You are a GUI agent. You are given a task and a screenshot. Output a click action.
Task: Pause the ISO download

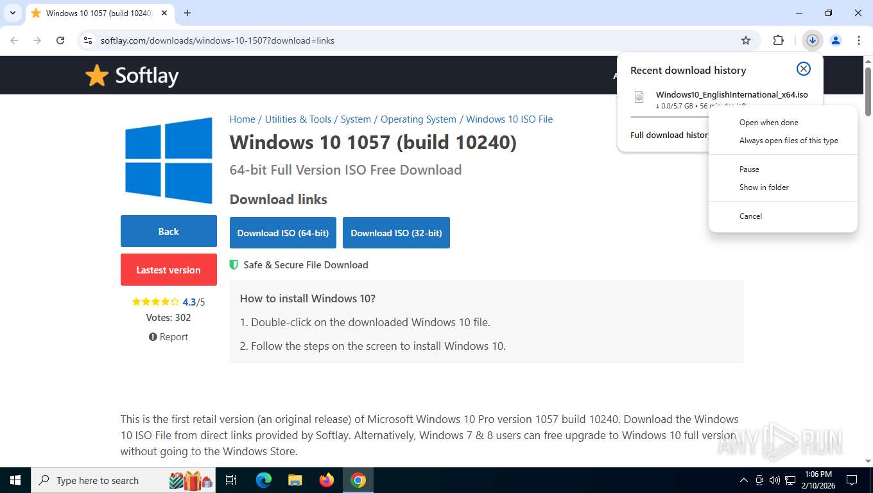point(783,169)
